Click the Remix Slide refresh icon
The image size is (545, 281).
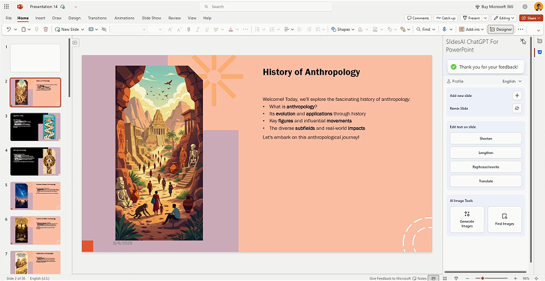click(x=517, y=109)
